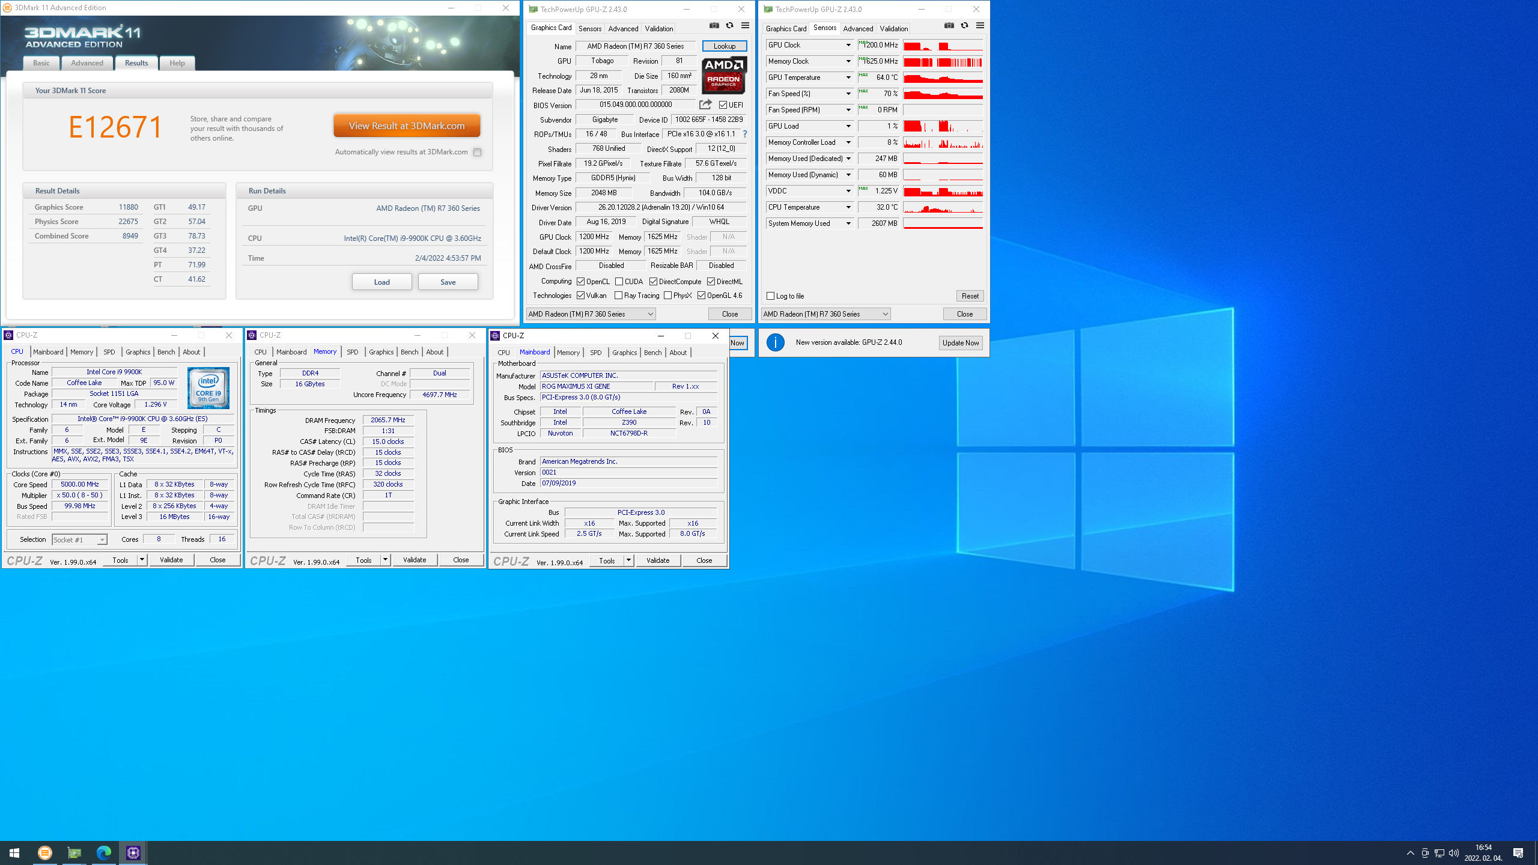Open GPU-Z taskbar icon
Viewport: 1538px width, 865px height.
pyautogui.click(x=74, y=852)
